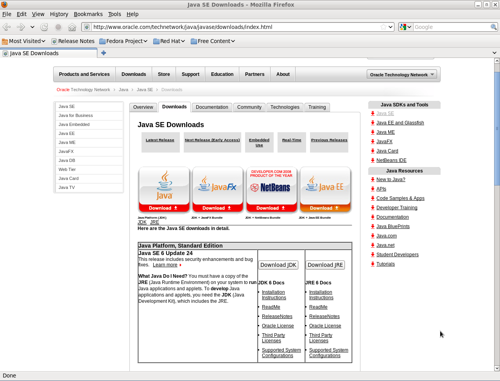Focus the Google search field
This screenshot has width=500, height=381.
[452, 27]
